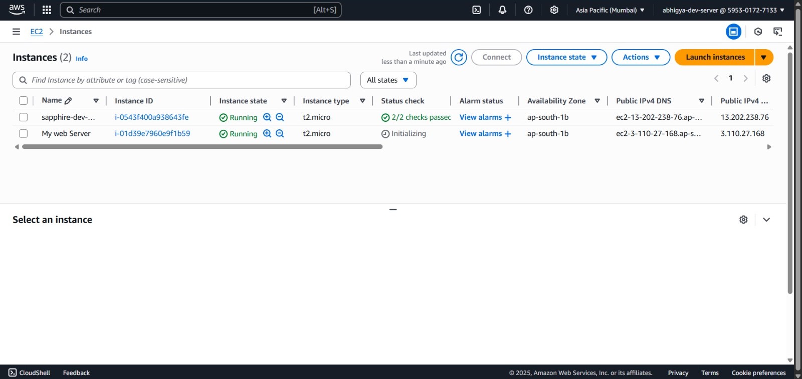
Task: Open Cookie preferences in footer
Action: coord(758,372)
